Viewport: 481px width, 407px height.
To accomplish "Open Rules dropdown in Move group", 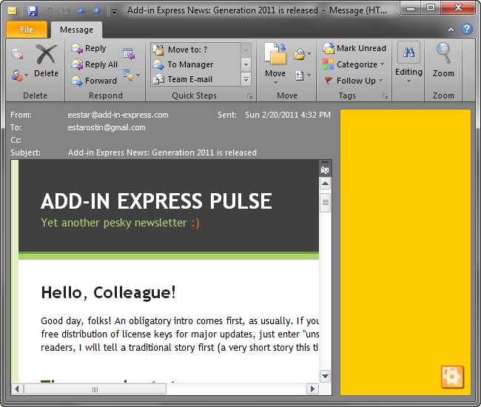I will click(302, 54).
